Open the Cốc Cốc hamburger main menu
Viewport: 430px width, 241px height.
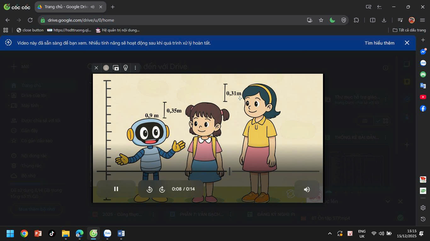click(422, 20)
